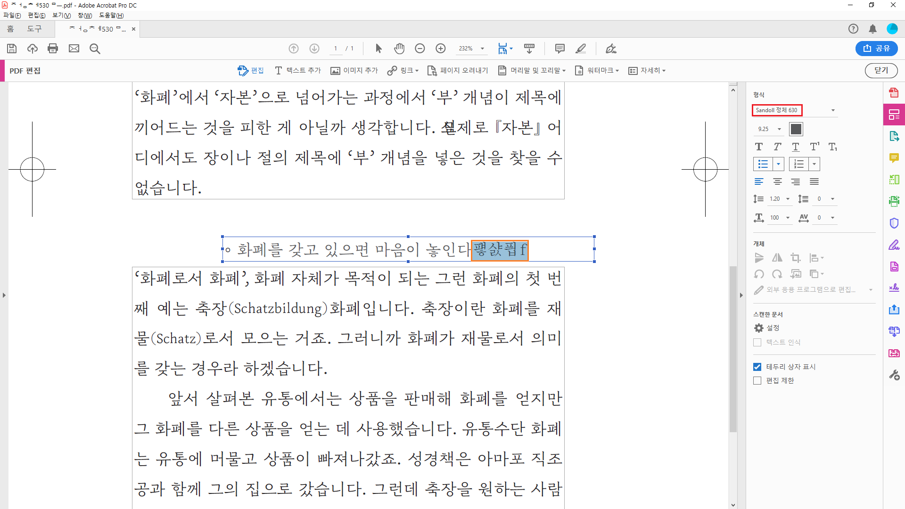Open the zoom level 232% dropdown
The height and width of the screenshot is (509, 905).
(482, 49)
